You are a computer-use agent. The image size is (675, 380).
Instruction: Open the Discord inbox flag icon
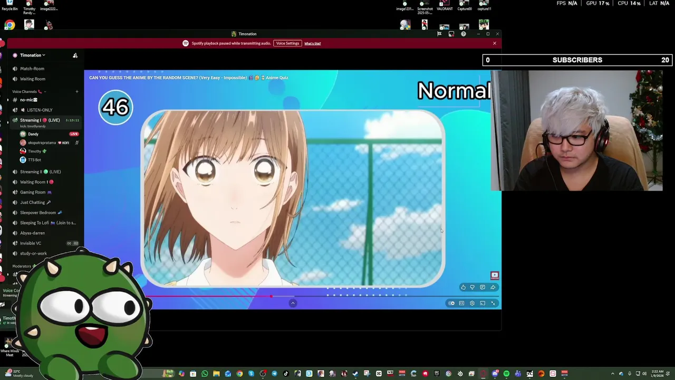[x=439, y=34]
